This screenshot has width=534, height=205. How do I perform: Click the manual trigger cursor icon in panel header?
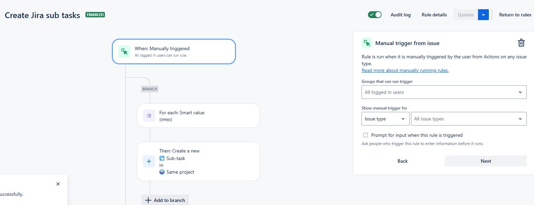[367, 43]
